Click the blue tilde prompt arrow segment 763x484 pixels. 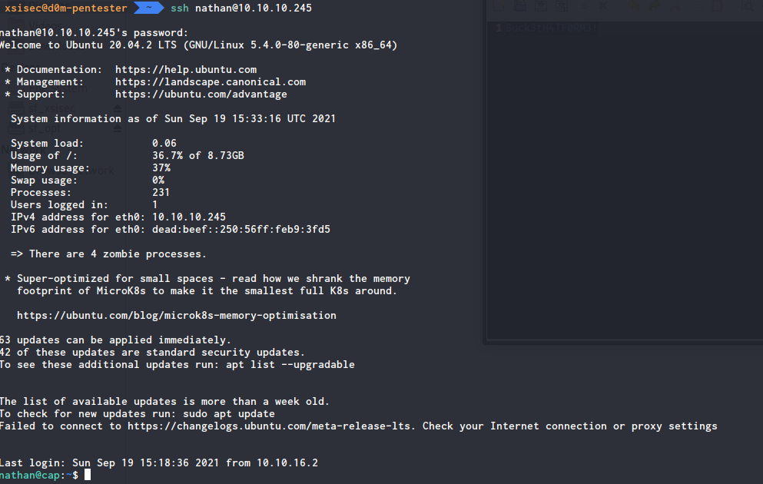[x=148, y=8]
